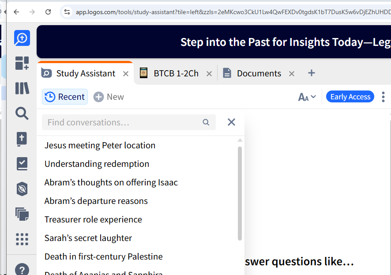The width and height of the screenshot is (391, 275).
Task: Click the Early Access button
Action: [x=350, y=97]
